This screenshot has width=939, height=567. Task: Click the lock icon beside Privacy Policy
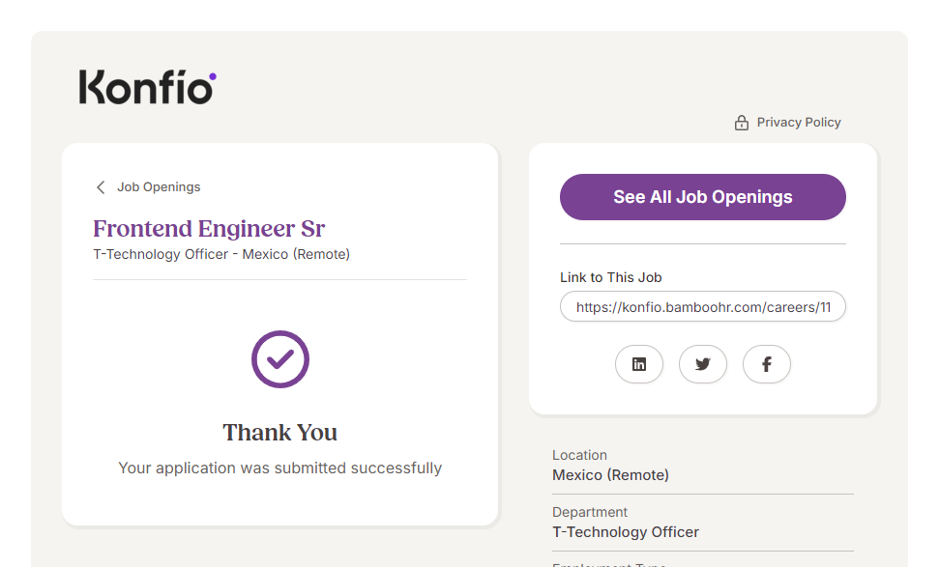click(x=742, y=123)
